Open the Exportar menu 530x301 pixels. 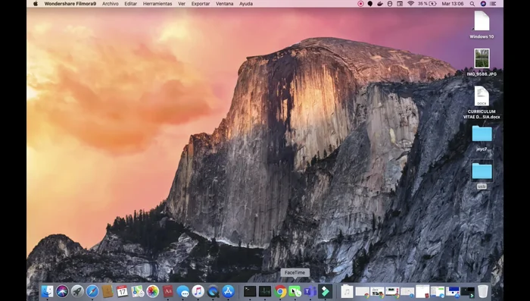click(201, 4)
